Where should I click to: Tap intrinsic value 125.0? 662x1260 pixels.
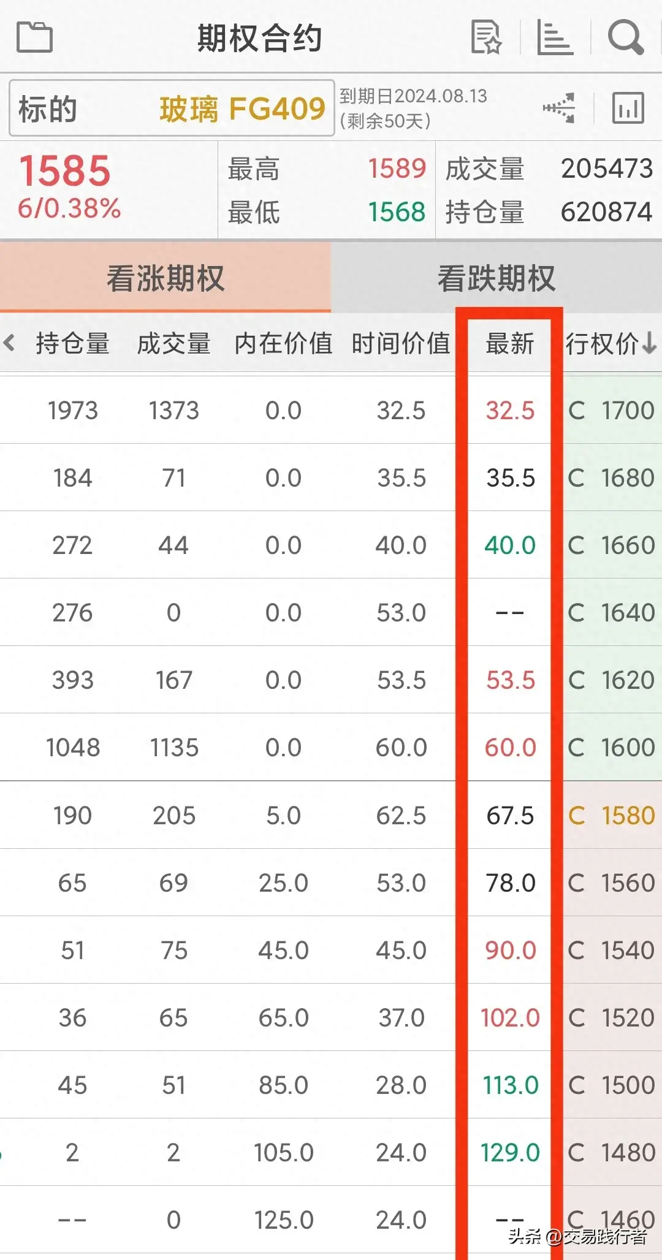tap(283, 1220)
